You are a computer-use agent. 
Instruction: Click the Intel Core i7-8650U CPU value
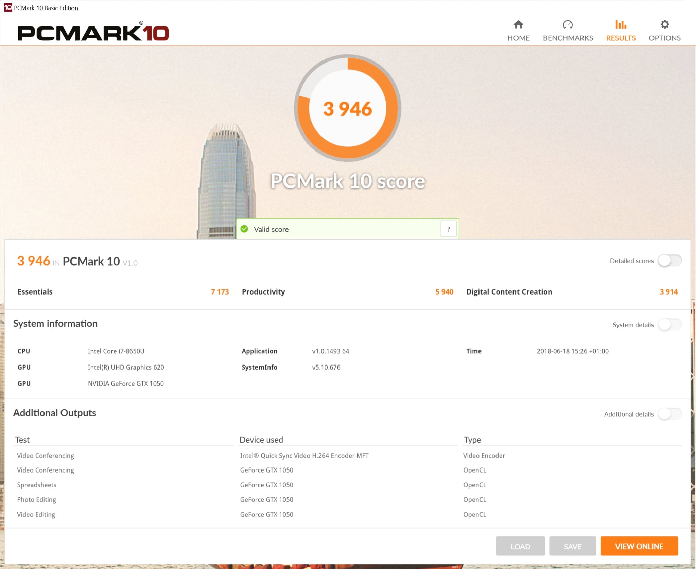click(116, 351)
